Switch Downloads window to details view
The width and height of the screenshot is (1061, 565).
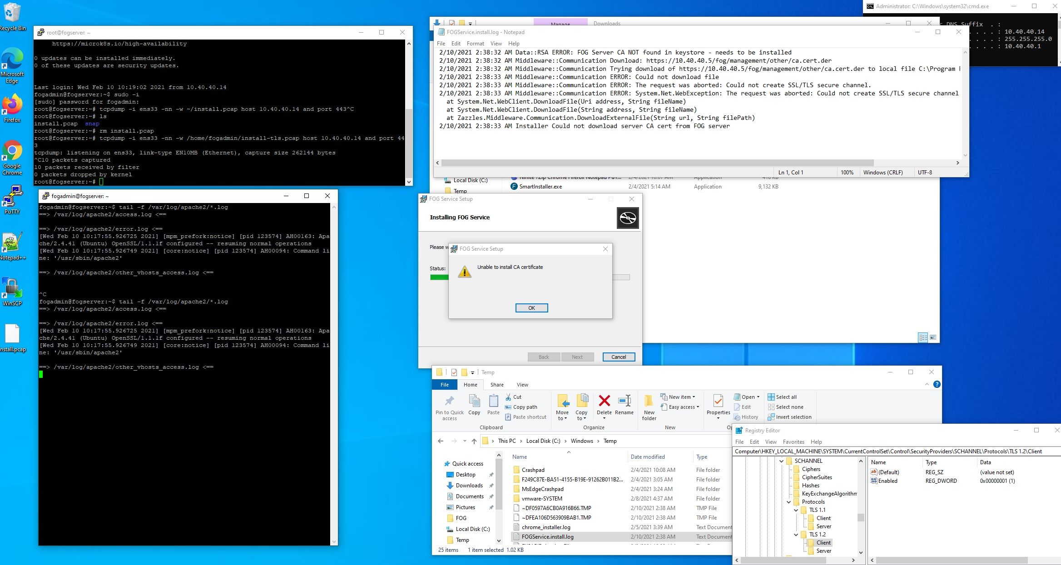(x=923, y=337)
